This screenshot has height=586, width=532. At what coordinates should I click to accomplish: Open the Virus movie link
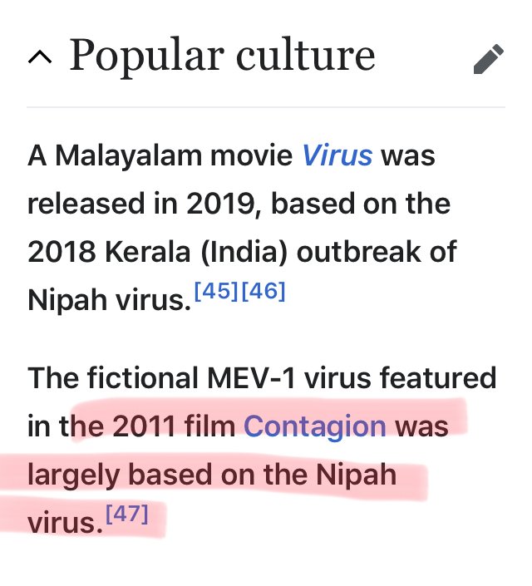337,155
